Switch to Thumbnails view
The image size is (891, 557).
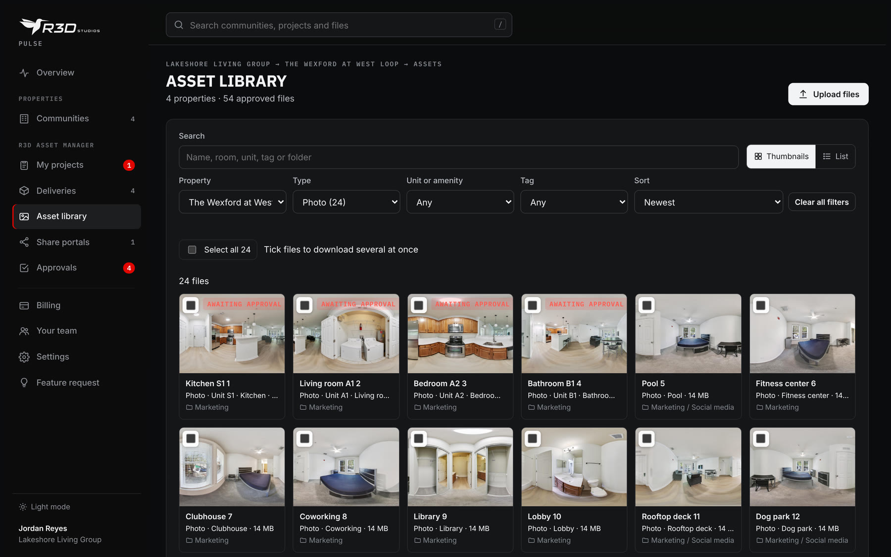tap(781, 156)
